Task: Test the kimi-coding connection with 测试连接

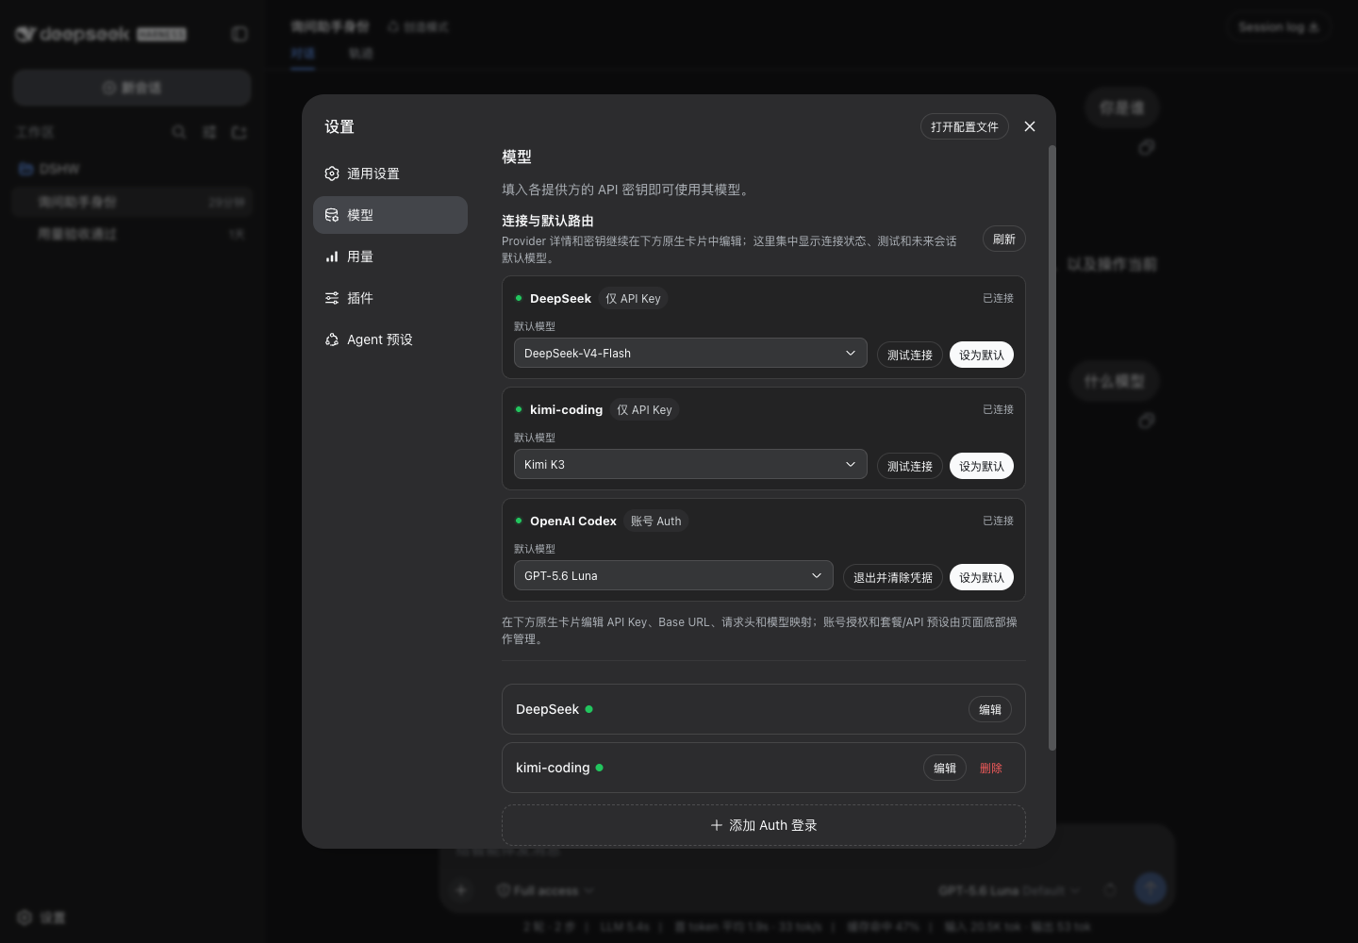Action: pos(910,466)
